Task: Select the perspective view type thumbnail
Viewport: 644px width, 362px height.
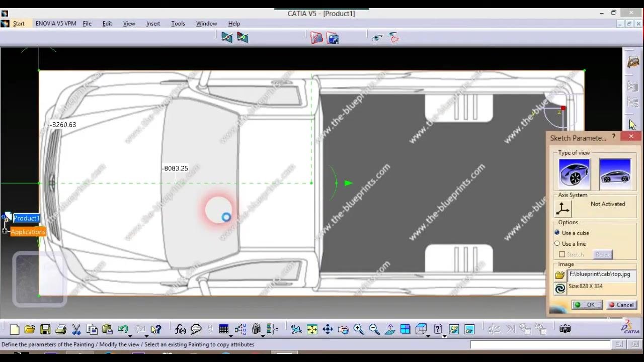Action: [574, 173]
